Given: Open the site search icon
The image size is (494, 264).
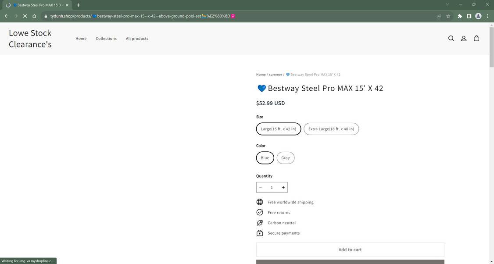Looking at the screenshot, I should coord(451,39).
